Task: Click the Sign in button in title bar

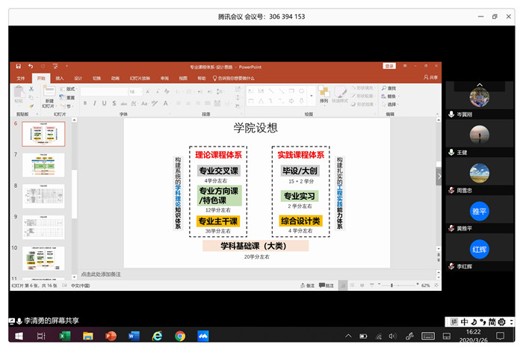Action: tap(389, 67)
